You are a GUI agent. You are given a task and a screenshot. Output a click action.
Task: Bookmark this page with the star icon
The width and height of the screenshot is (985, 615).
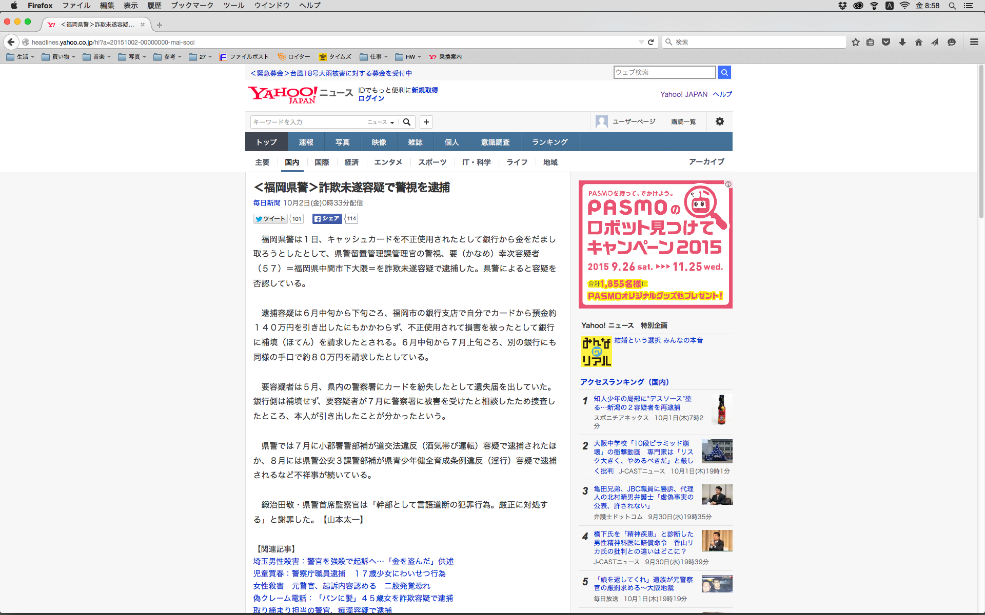[x=855, y=42]
